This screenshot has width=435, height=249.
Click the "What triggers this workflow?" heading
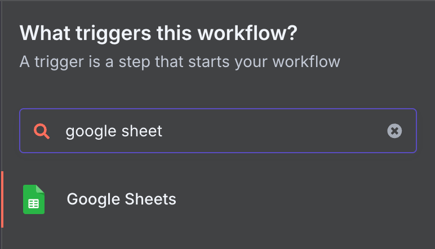(158, 33)
